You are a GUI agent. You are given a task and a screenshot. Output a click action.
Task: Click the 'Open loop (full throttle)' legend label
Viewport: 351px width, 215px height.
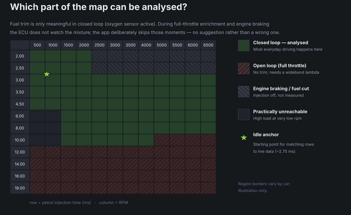tap(280, 65)
